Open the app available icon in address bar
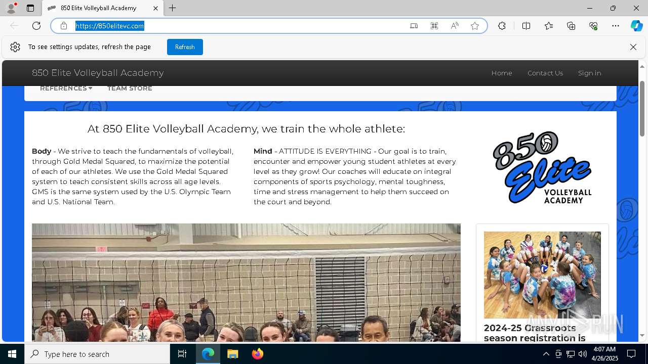The image size is (648, 364). (x=414, y=26)
